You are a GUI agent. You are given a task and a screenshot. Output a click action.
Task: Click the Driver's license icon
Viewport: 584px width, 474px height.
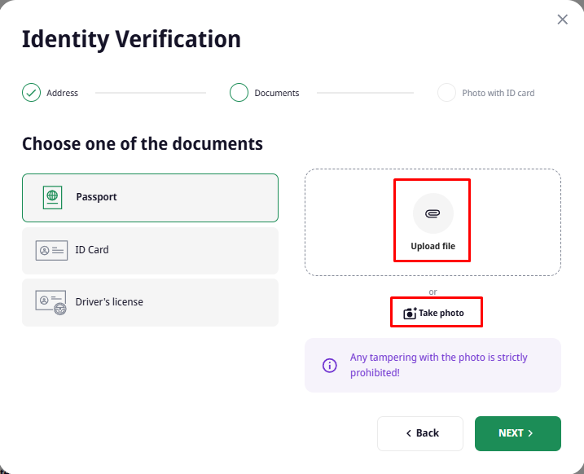[51, 302]
